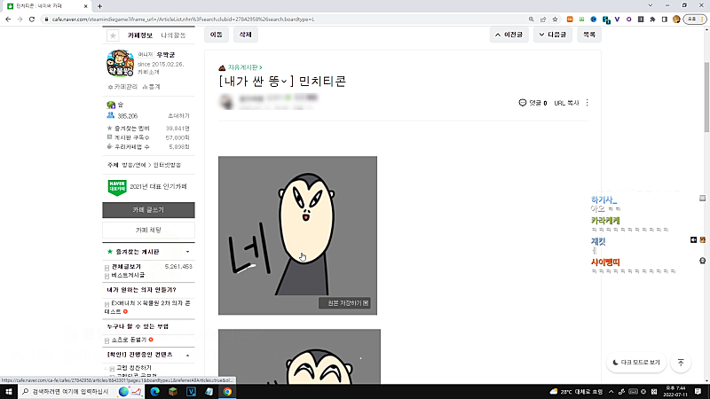
Task: Open the taskbar weather widget
Action: pyautogui.click(x=576, y=392)
